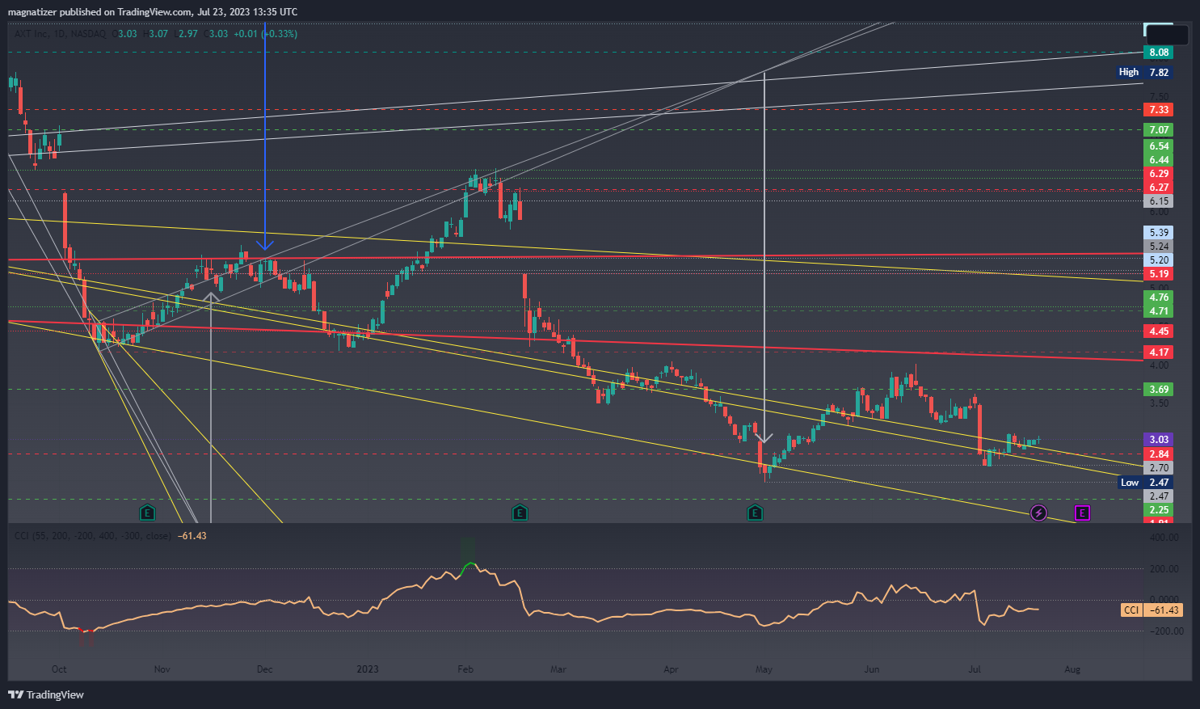Screen dimensions: 1200x709
Task: Click the Feb label on time axis
Action: point(465,669)
